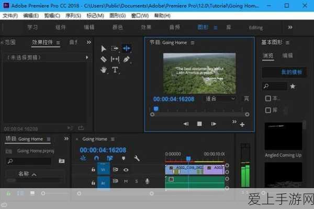Click the search field in Essential Graphics panel
The width and height of the screenshot is (314, 209).
pos(275,86)
